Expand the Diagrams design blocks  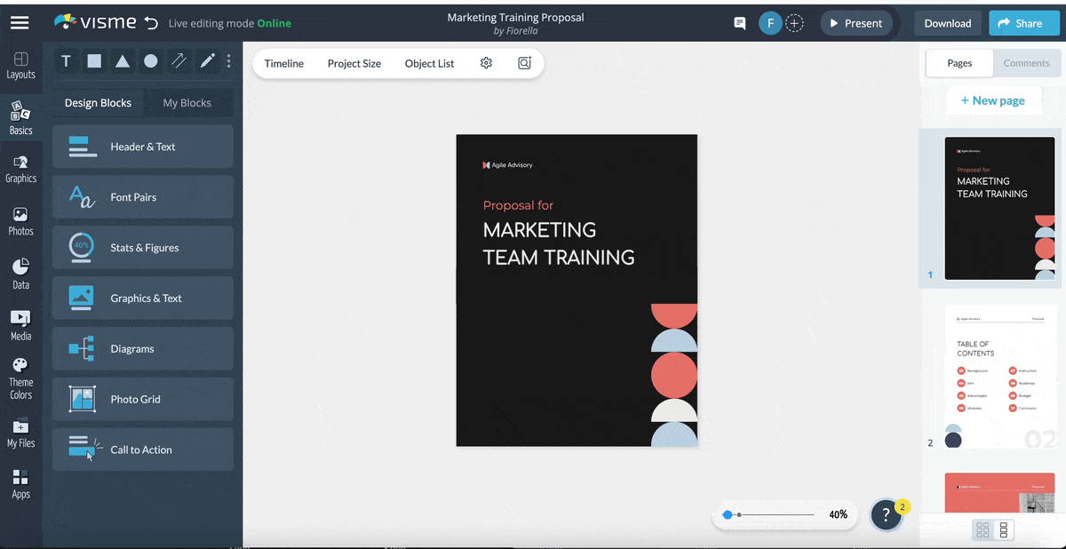[x=143, y=349]
